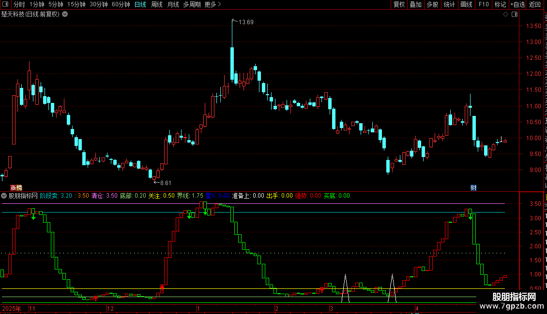Viewport: 547px width, 314px height.
Task: Open the 楚天科技 chart title dropdown arrow
Action: coord(65,14)
